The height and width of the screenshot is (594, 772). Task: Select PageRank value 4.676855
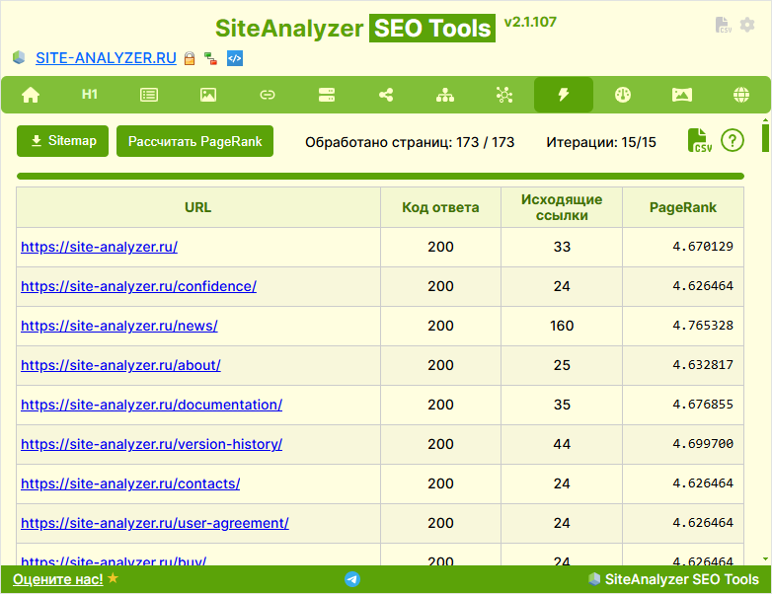coord(703,405)
